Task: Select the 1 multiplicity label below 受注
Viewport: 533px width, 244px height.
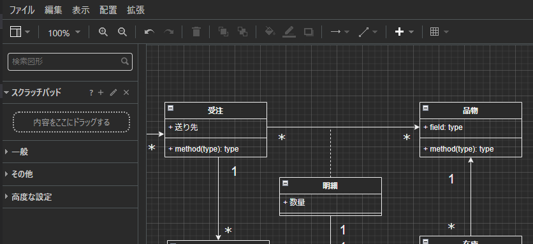Action: click(234, 171)
